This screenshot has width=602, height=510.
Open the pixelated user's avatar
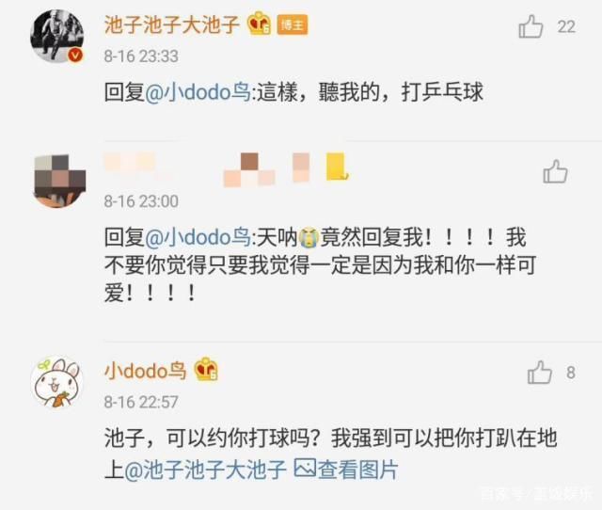tap(58, 181)
